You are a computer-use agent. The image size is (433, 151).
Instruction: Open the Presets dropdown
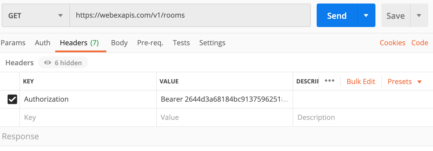(x=405, y=81)
